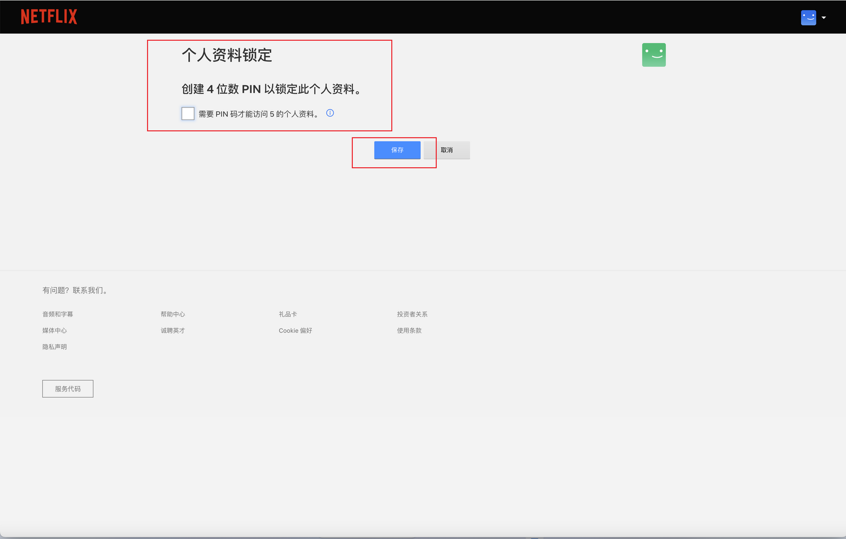Open the blue profile avatar menu
This screenshot has height=539, width=846.
[808, 17]
